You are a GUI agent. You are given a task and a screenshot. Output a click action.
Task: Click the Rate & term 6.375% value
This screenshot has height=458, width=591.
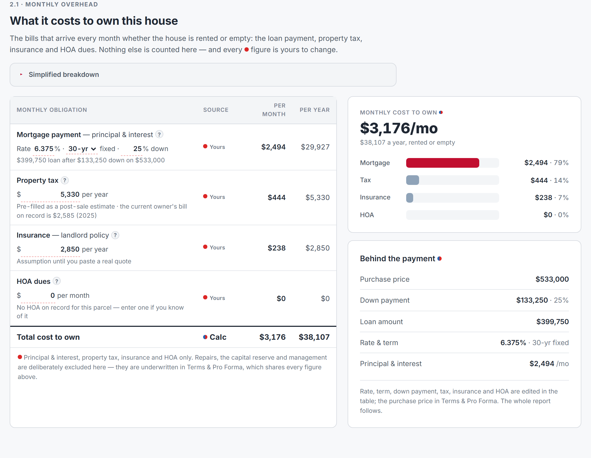pos(513,343)
